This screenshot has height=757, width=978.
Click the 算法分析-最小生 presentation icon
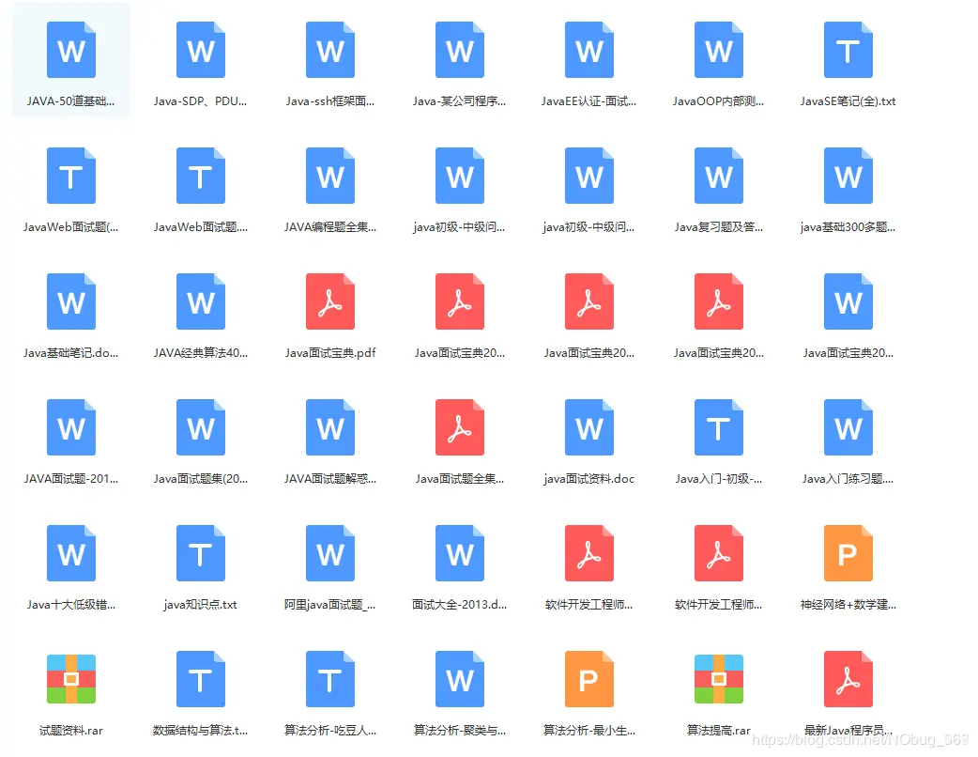(x=588, y=679)
